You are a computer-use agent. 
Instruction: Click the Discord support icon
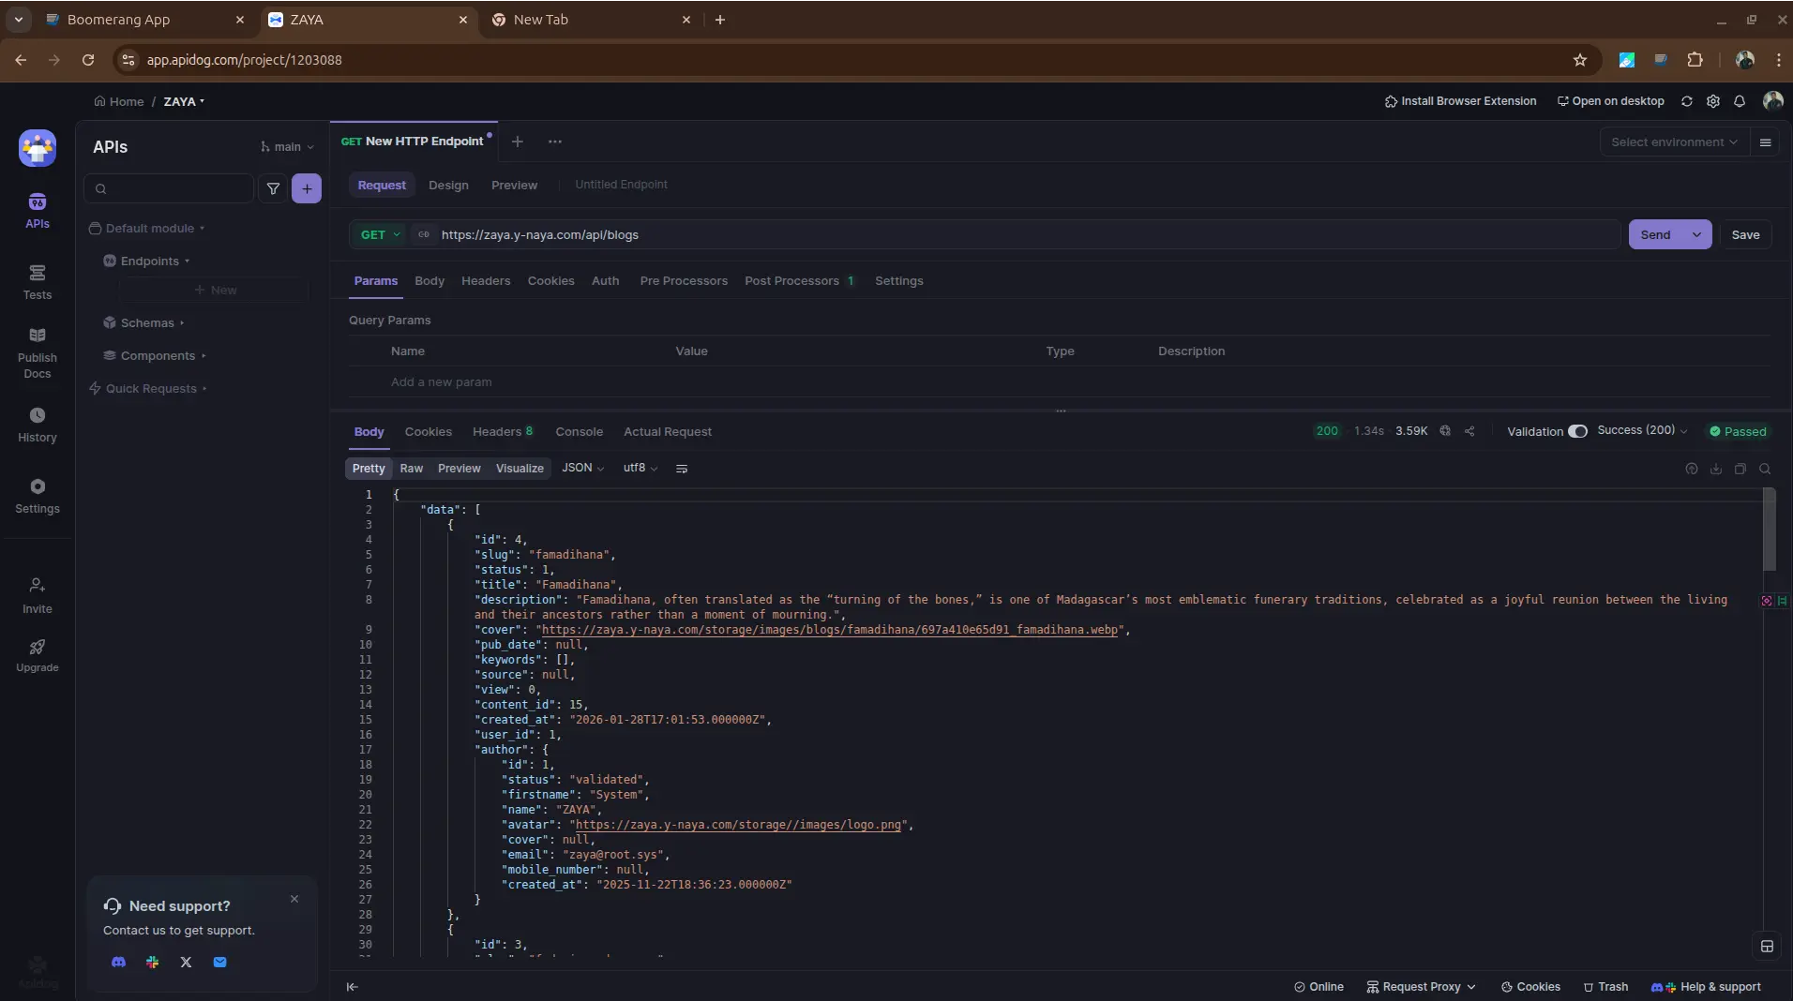[118, 962]
